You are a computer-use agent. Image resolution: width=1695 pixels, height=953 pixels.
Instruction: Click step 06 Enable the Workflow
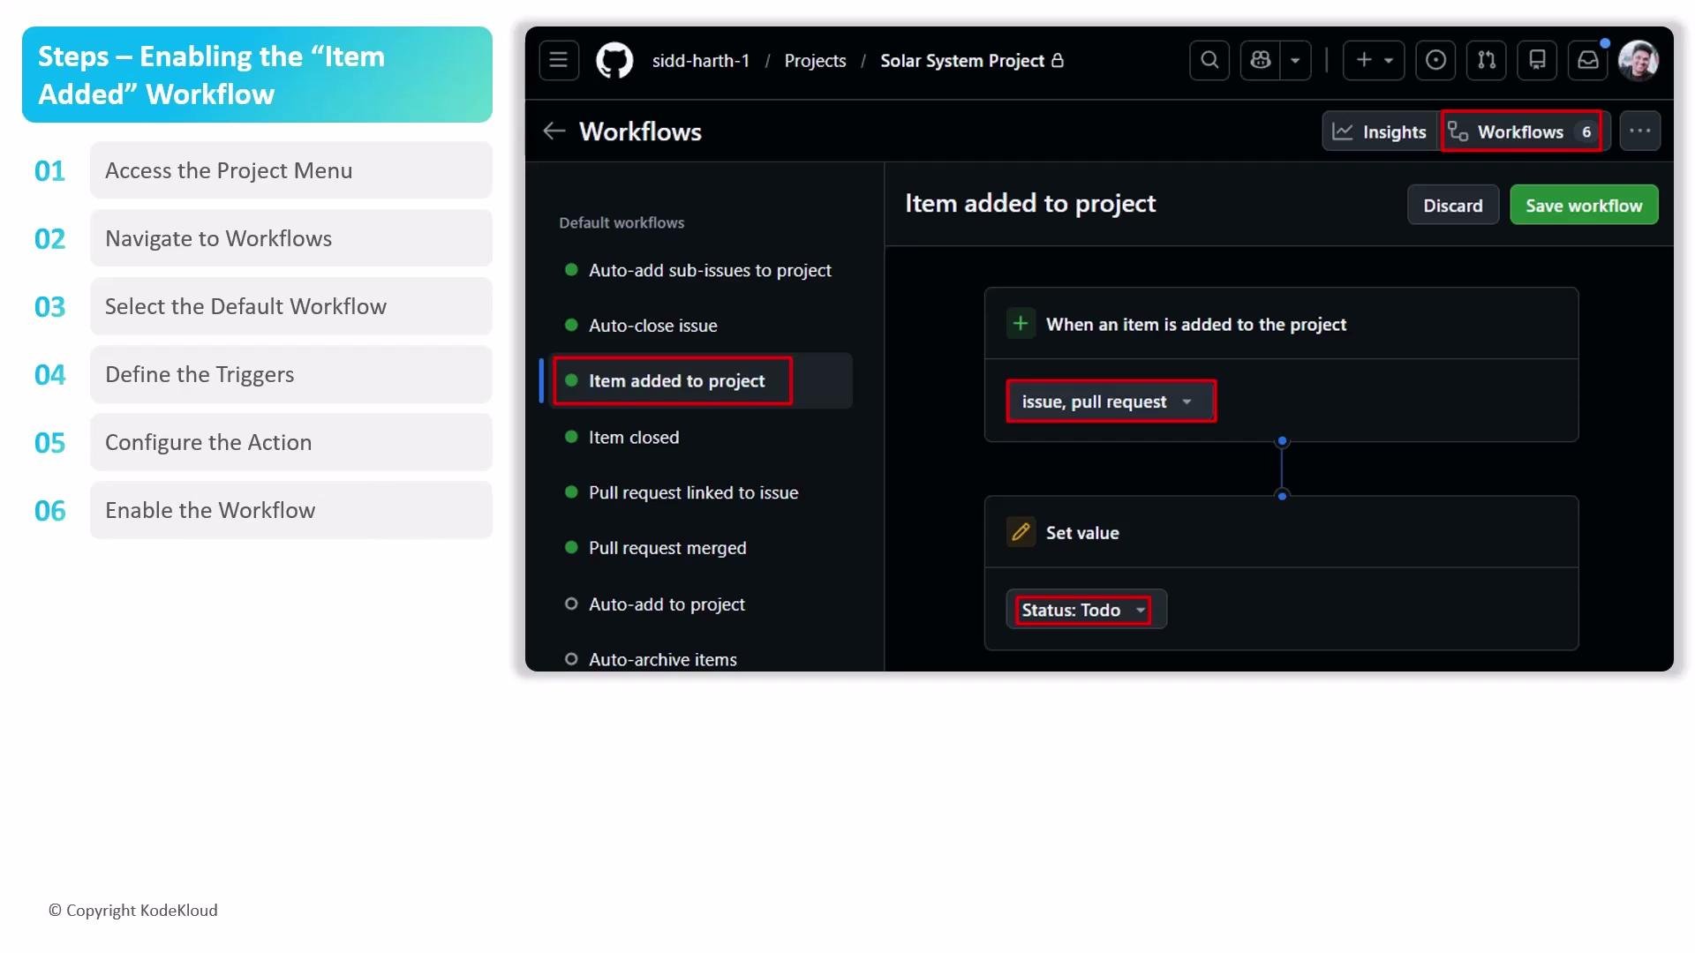[291, 510]
